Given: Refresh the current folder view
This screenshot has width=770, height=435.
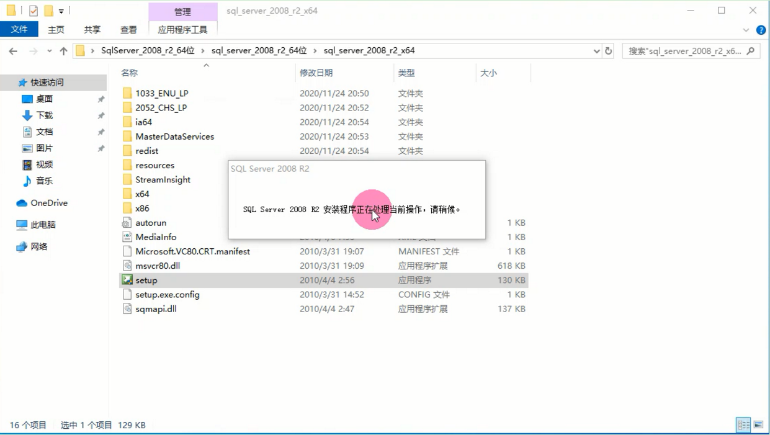Looking at the screenshot, I should click(609, 51).
